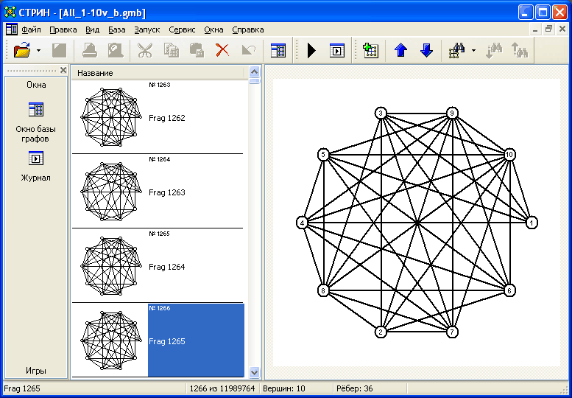Click the Журнал sidebar icon
Image resolution: width=572 pixels, height=398 pixels.
(36, 158)
